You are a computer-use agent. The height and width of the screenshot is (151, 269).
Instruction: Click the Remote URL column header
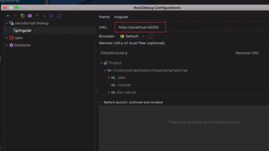coord(247,53)
